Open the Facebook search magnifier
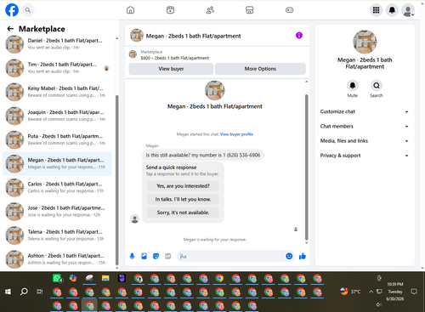The width and height of the screenshot is (425, 312). point(28,10)
